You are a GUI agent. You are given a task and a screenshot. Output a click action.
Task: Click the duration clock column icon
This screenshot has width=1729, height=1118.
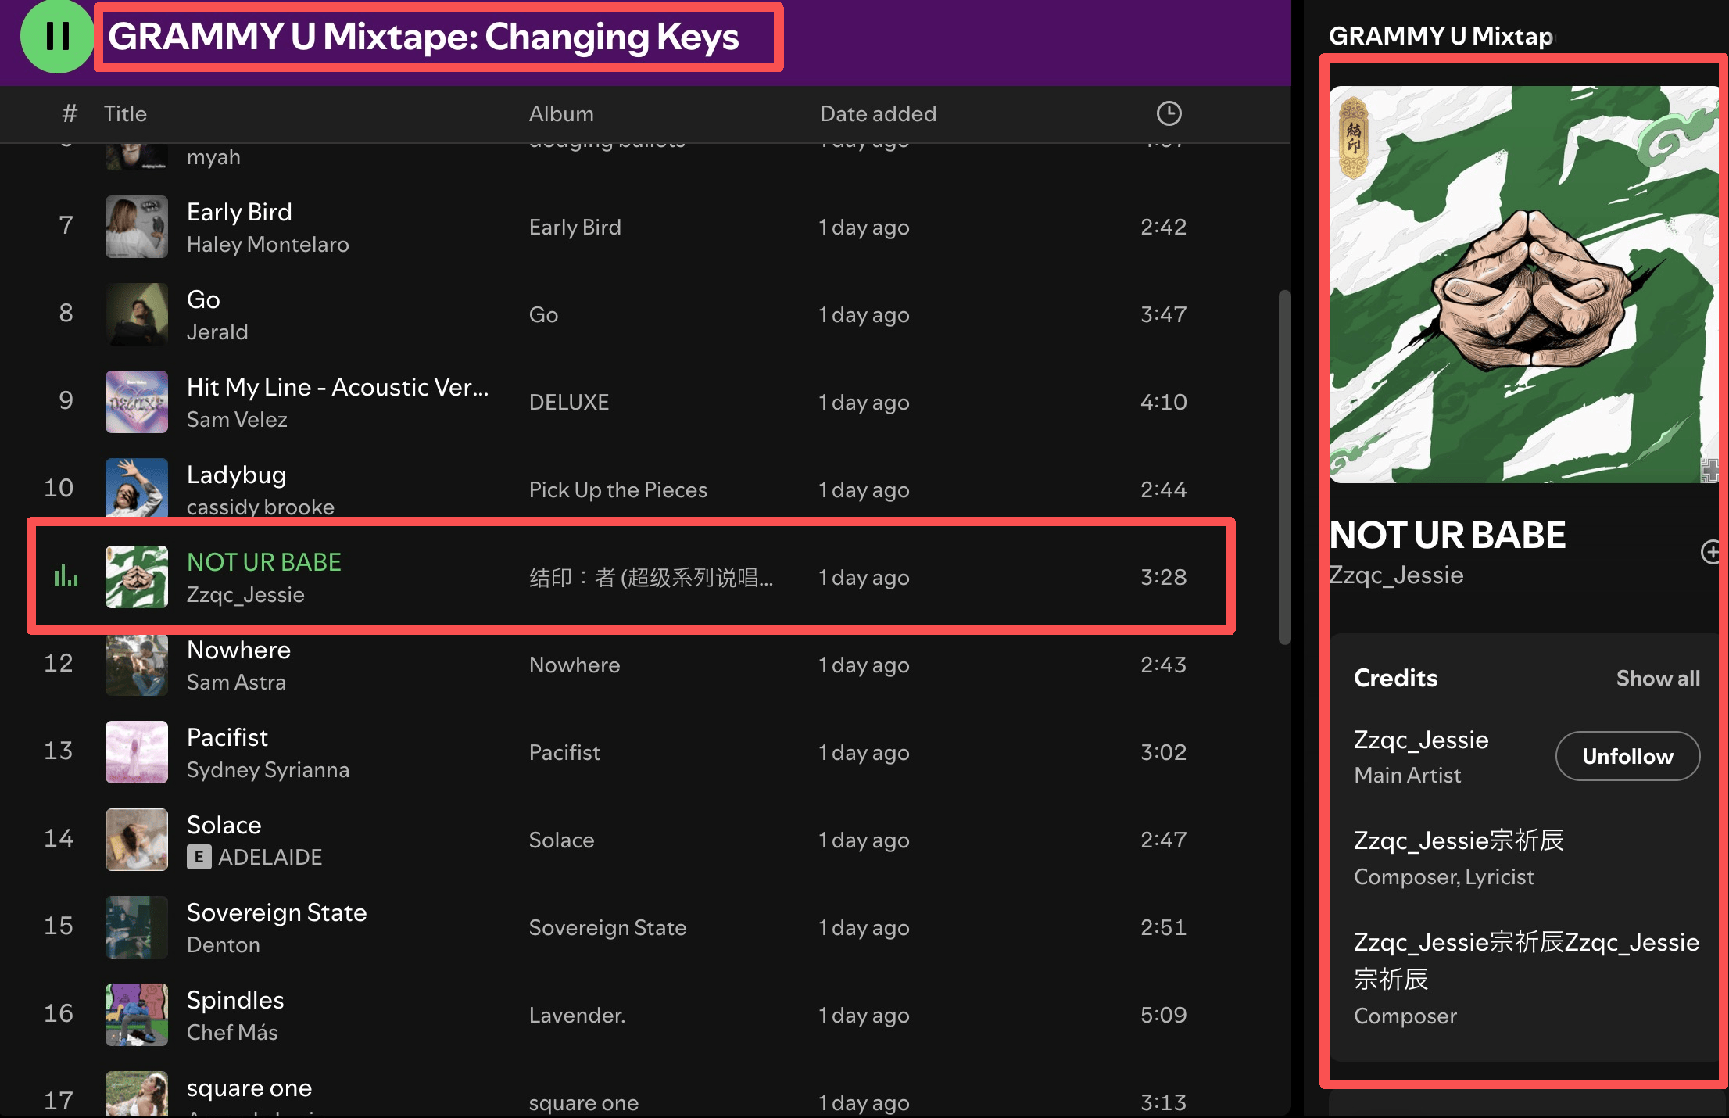click(x=1169, y=113)
